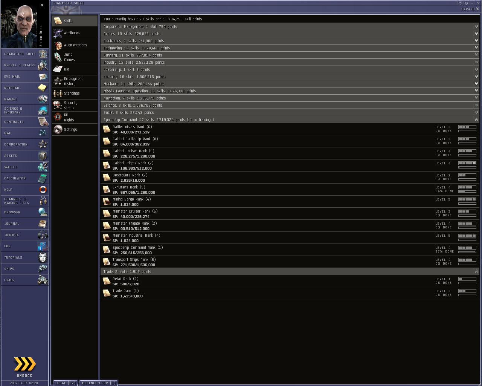Expand the Corporation Management skill group
The image size is (482, 386).
476,26
